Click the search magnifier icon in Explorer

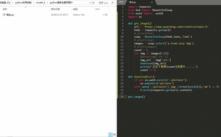(x=112, y=3)
